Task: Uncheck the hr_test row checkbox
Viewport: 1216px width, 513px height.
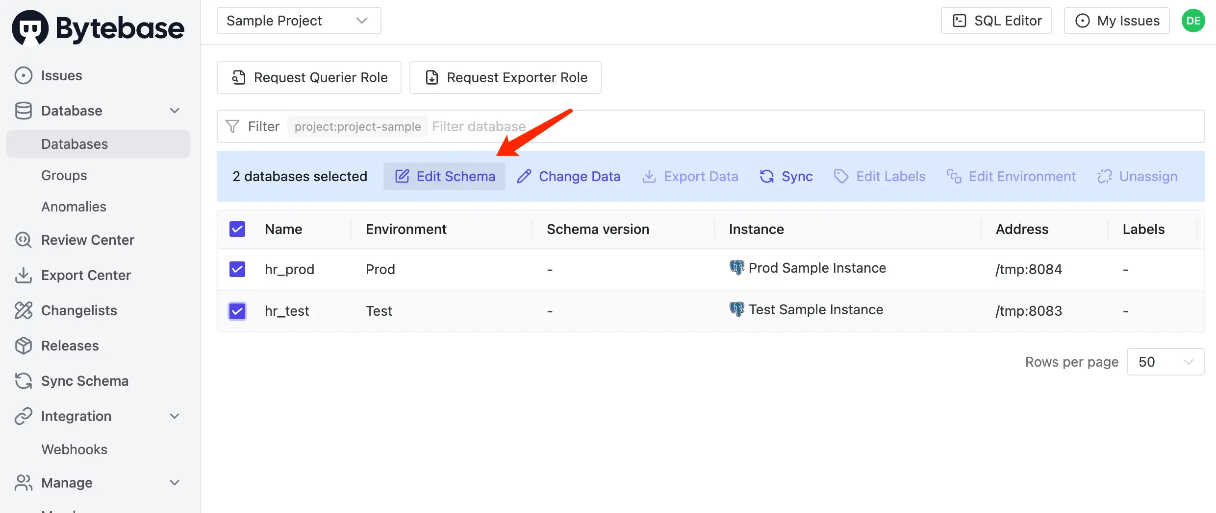Action: [237, 311]
